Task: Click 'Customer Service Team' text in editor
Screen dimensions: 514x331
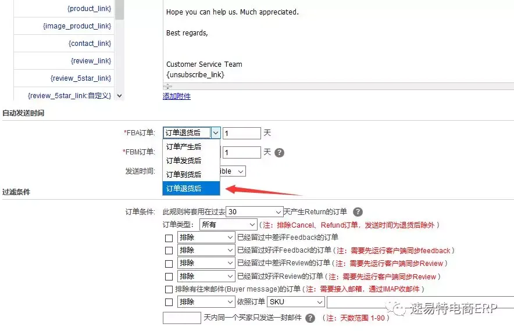Action: [x=204, y=64]
